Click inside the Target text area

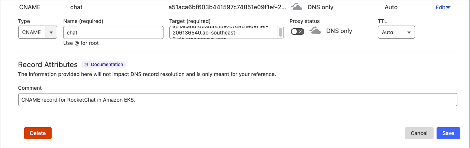(223, 33)
